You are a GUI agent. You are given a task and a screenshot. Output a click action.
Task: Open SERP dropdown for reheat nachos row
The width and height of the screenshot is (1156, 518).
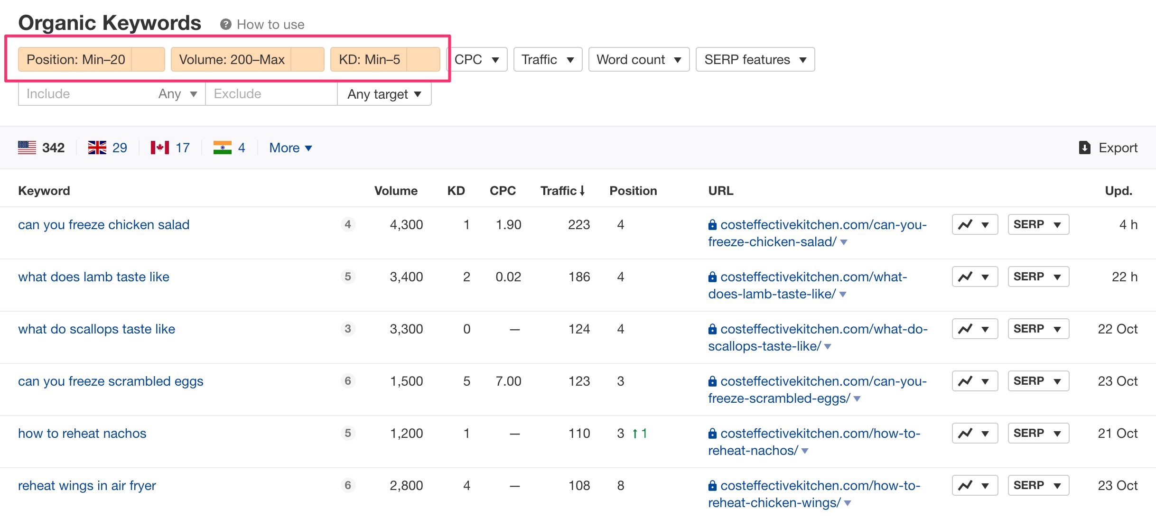click(1038, 433)
